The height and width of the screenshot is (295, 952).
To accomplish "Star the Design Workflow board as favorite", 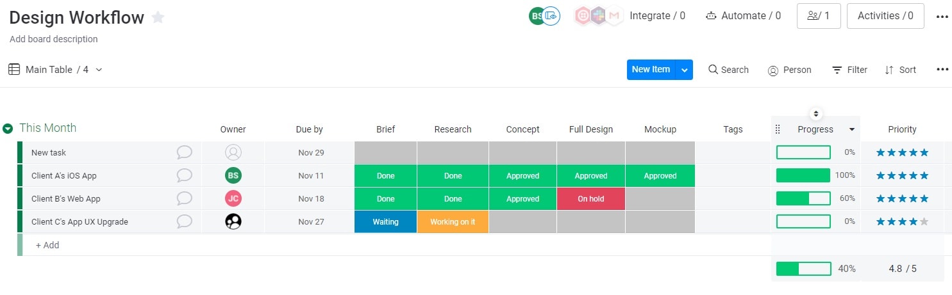I will point(158,18).
